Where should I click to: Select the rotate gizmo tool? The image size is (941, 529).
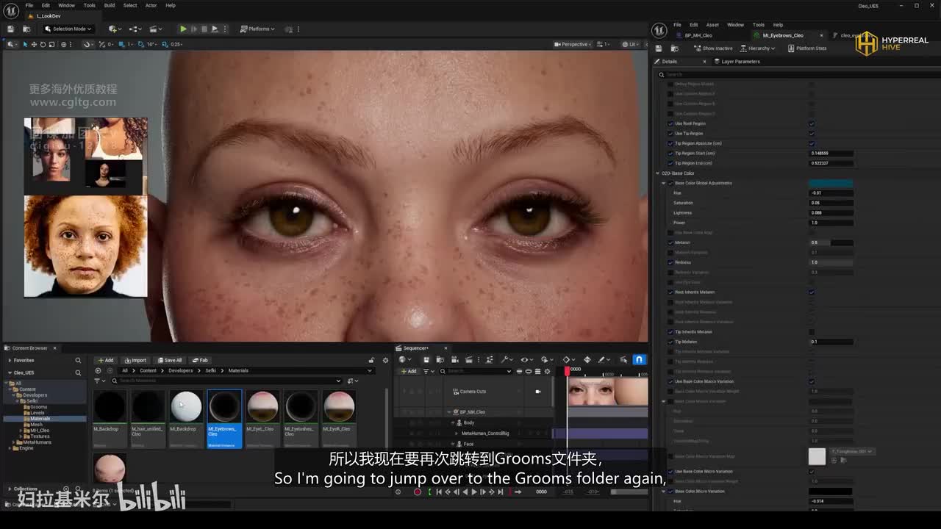pyautogui.click(x=42, y=44)
